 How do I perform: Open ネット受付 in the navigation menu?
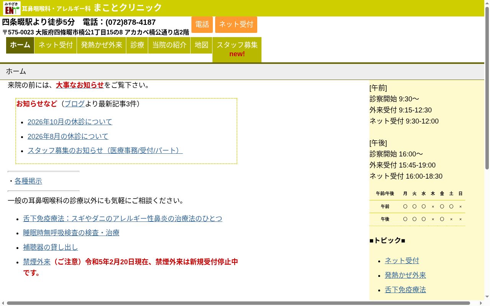[56, 45]
